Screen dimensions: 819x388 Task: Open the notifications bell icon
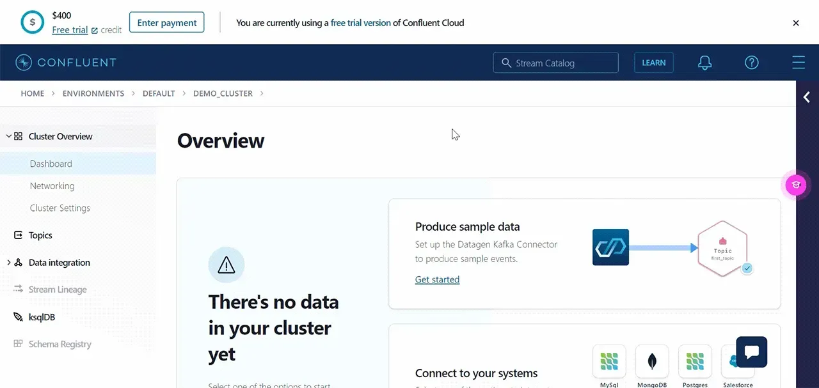tap(704, 63)
